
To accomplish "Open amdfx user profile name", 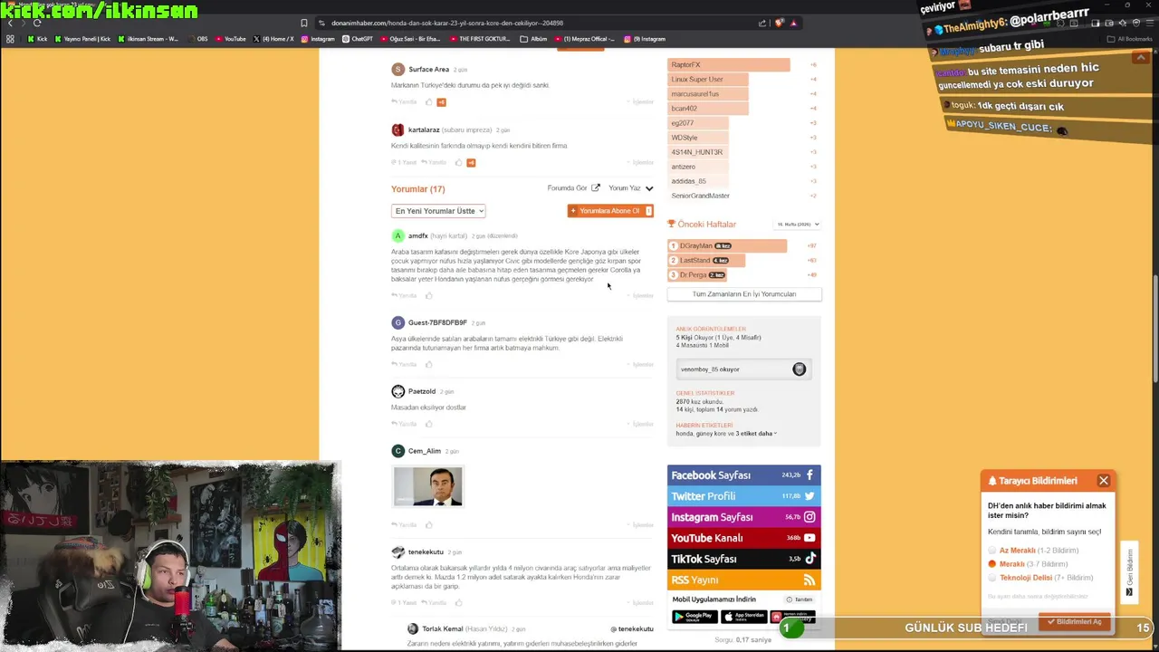I will [x=418, y=235].
